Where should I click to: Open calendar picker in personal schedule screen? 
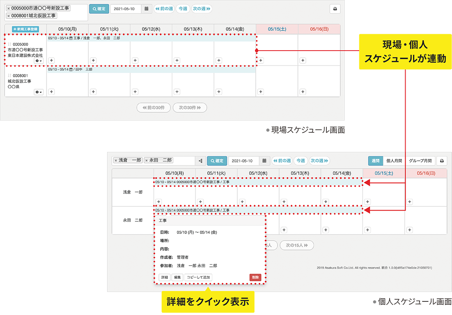(264, 161)
